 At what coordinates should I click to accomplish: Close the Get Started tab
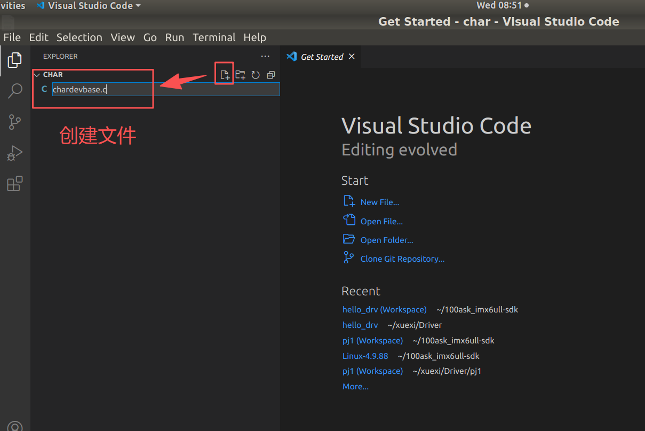click(352, 57)
